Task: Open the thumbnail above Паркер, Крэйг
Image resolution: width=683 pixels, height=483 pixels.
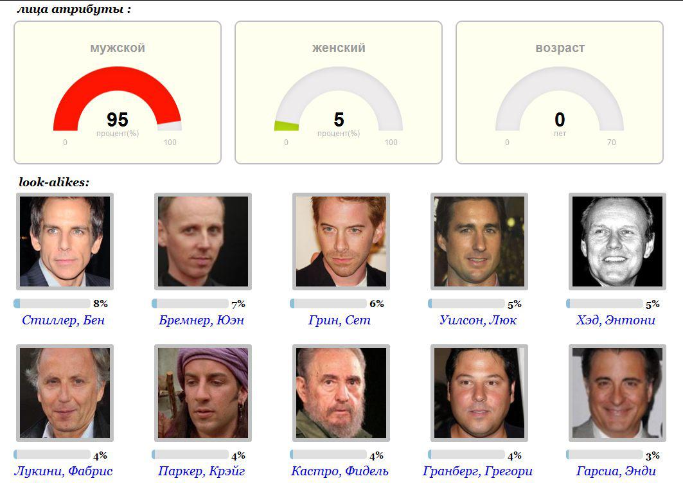Action: point(203,393)
